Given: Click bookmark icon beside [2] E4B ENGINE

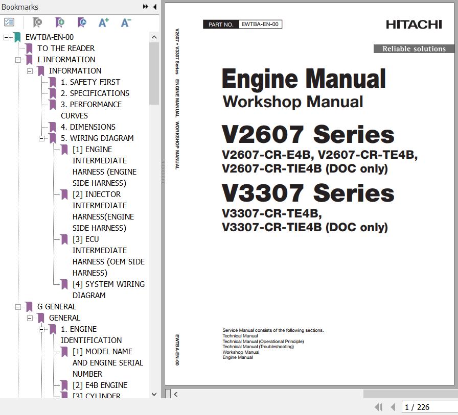Looking at the screenshot, I should point(64,385).
